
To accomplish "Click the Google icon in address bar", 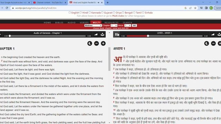I will [x=185, y=8].
